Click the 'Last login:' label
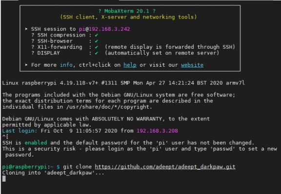The height and width of the screenshot is (194, 281). tap(20, 131)
